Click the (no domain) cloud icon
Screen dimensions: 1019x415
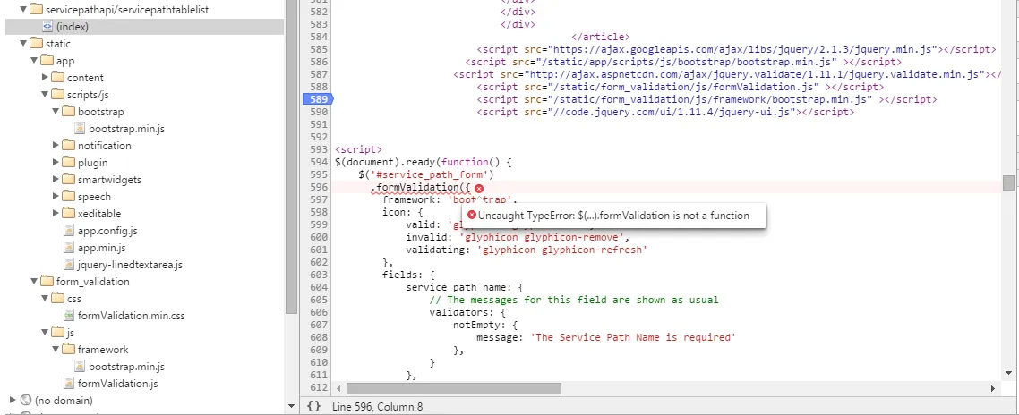click(x=26, y=400)
